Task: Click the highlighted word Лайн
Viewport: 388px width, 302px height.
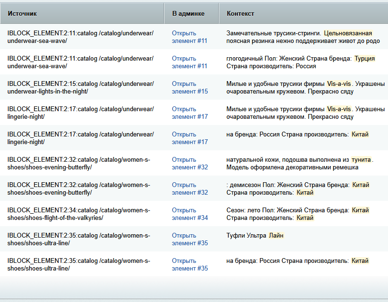Action: 276,236
